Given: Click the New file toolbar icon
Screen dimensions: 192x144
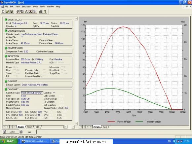Looking at the screenshot, I should click(x=3, y=12).
